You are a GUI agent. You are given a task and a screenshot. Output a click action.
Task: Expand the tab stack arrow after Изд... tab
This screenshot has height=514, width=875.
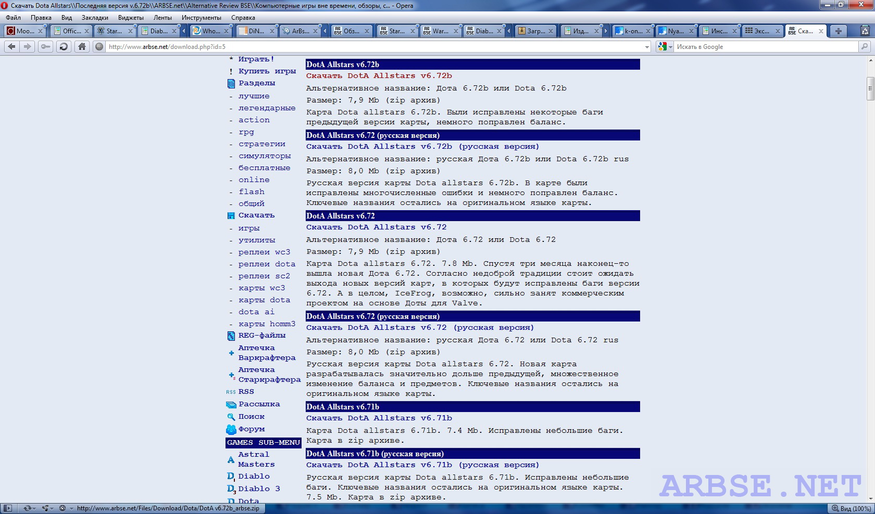tap(605, 31)
